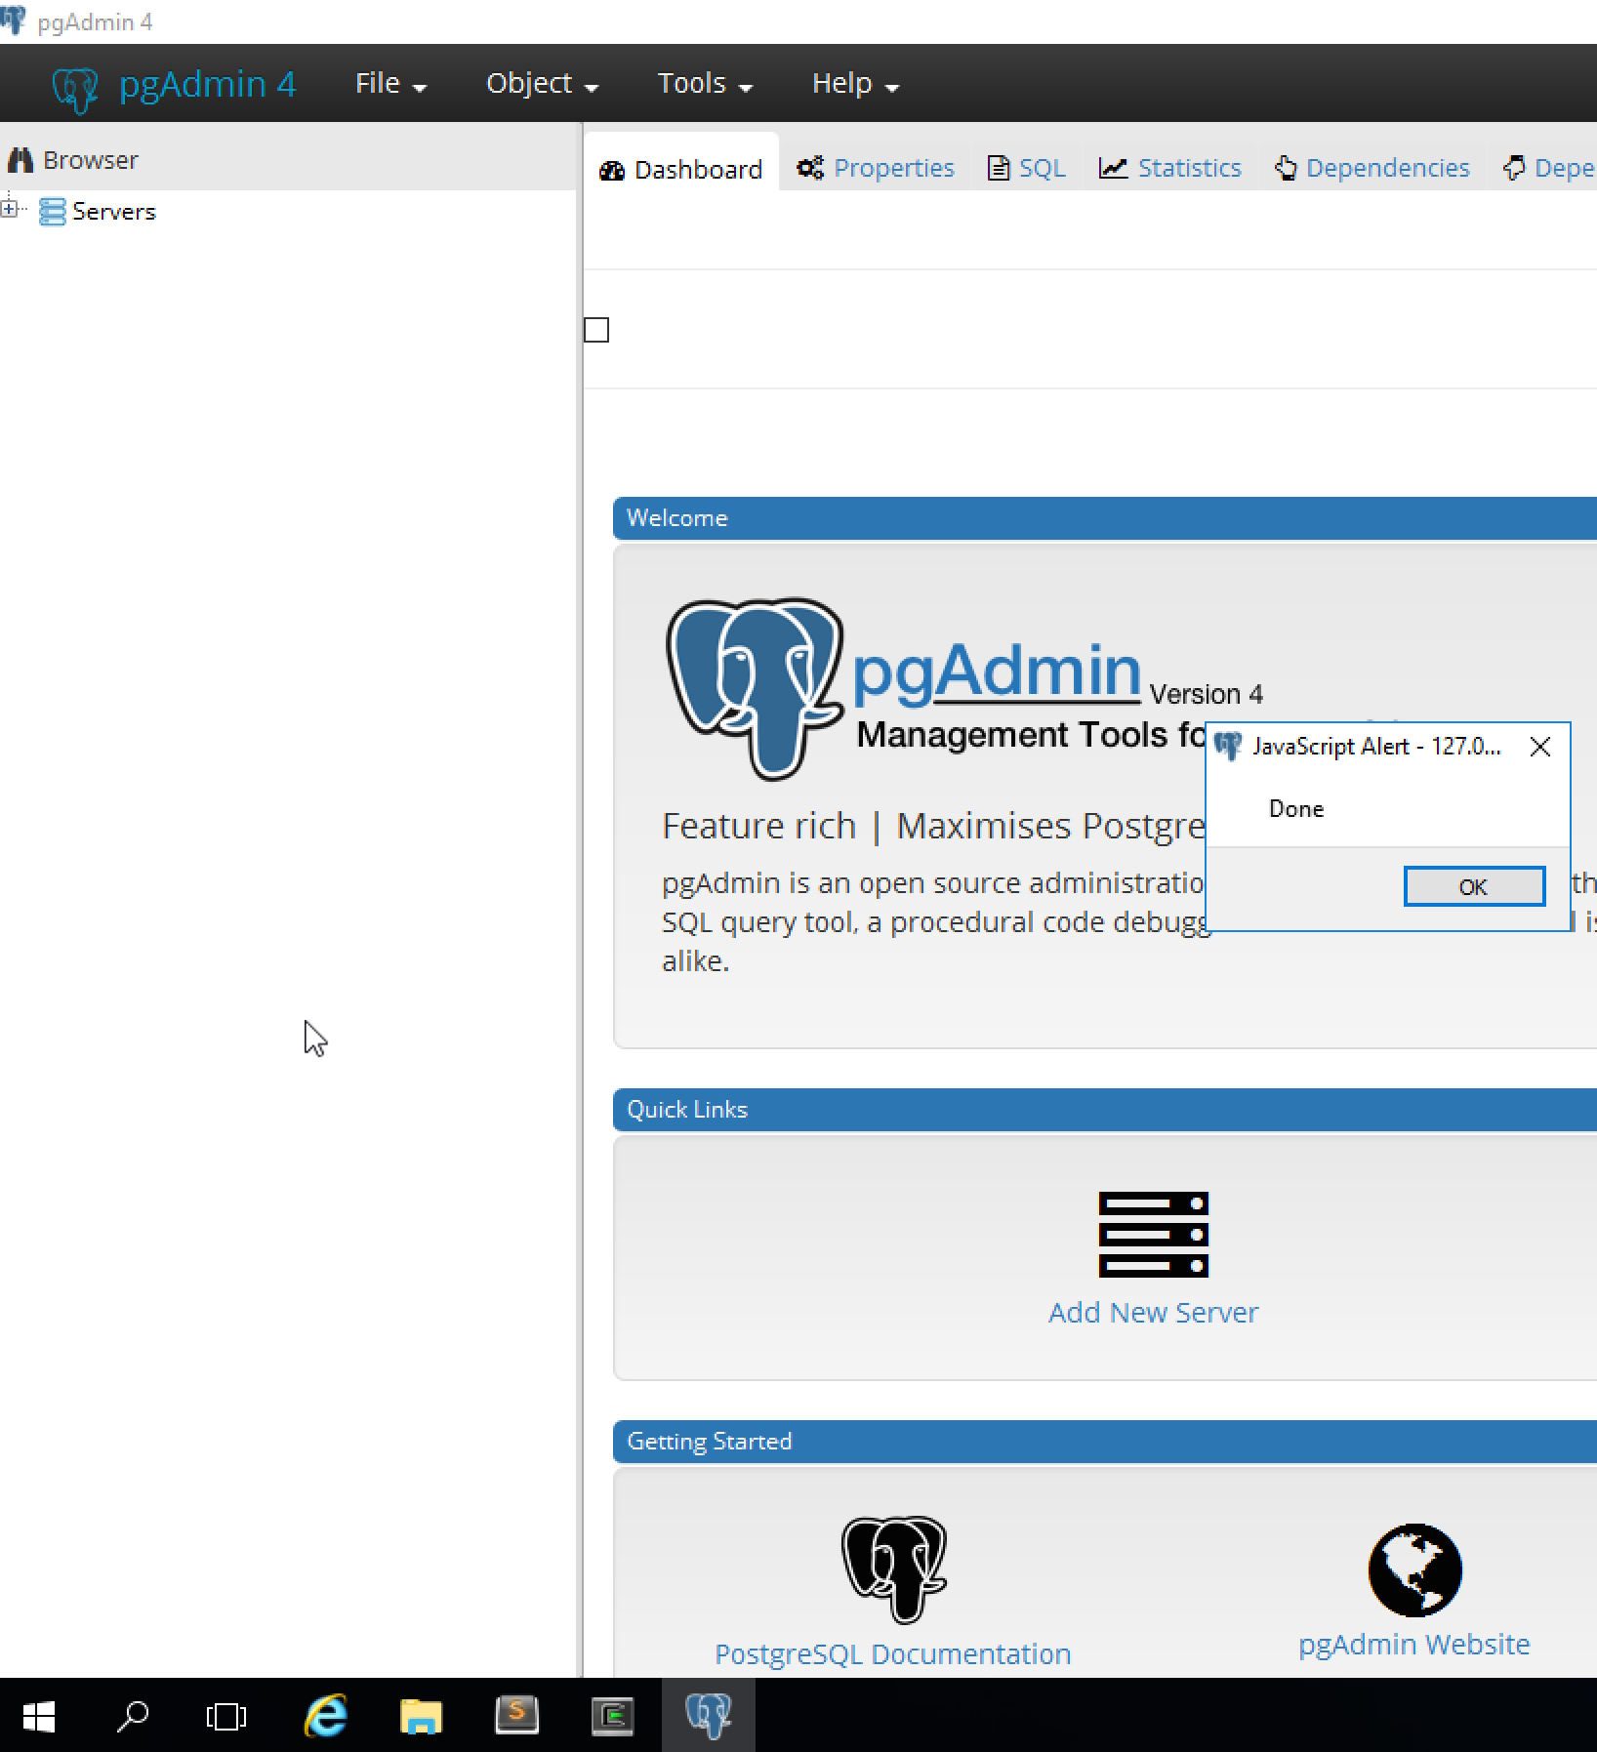Click the pgAdmin 4 elephant logo in header

click(74, 88)
